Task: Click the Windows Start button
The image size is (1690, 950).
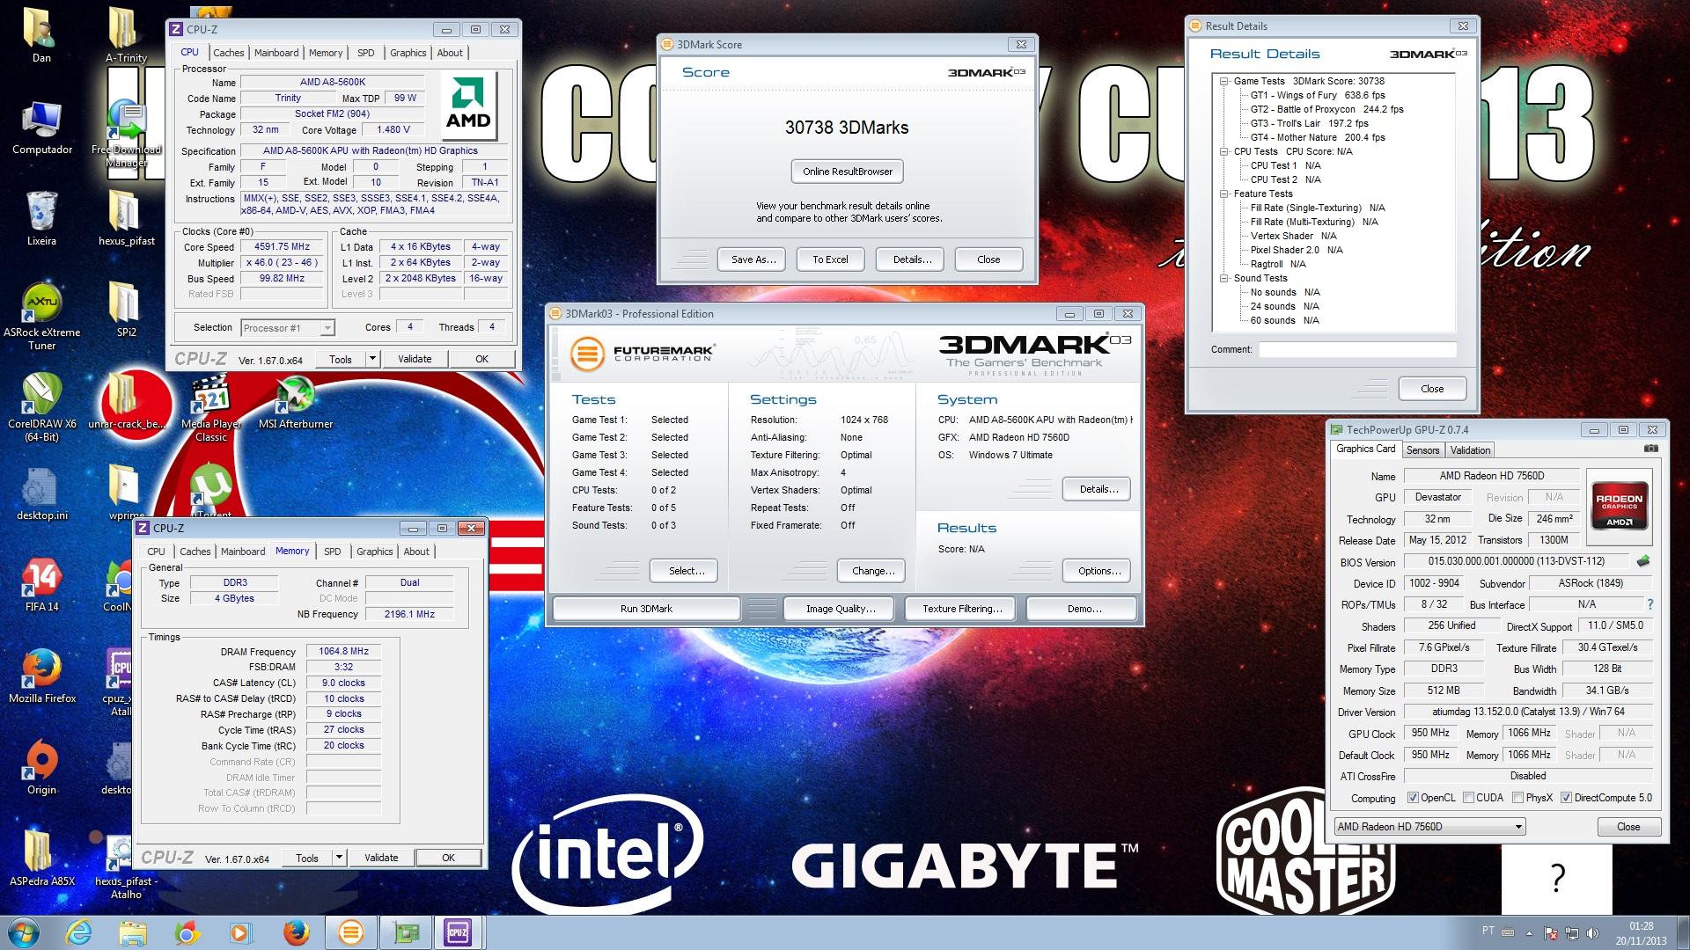Action: 24,932
